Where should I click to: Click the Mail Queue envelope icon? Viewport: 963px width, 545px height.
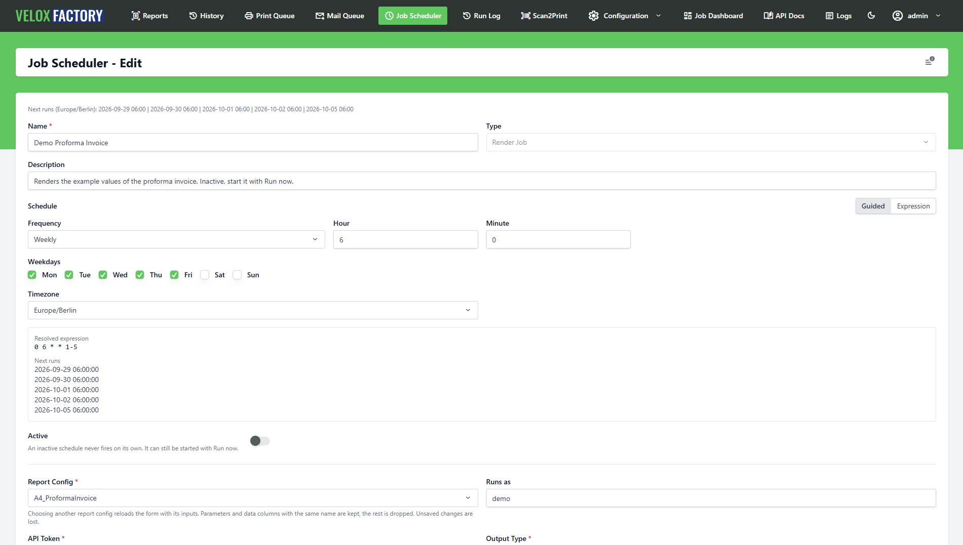(x=320, y=16)
